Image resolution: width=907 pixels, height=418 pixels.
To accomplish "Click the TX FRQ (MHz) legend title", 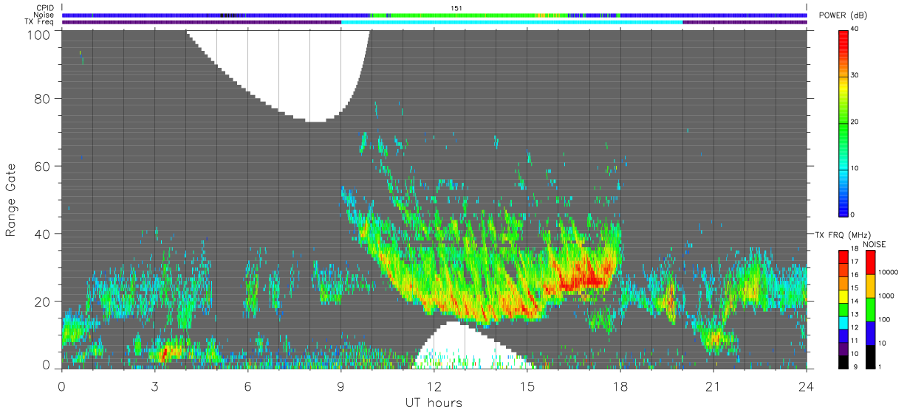I will 843,234.
